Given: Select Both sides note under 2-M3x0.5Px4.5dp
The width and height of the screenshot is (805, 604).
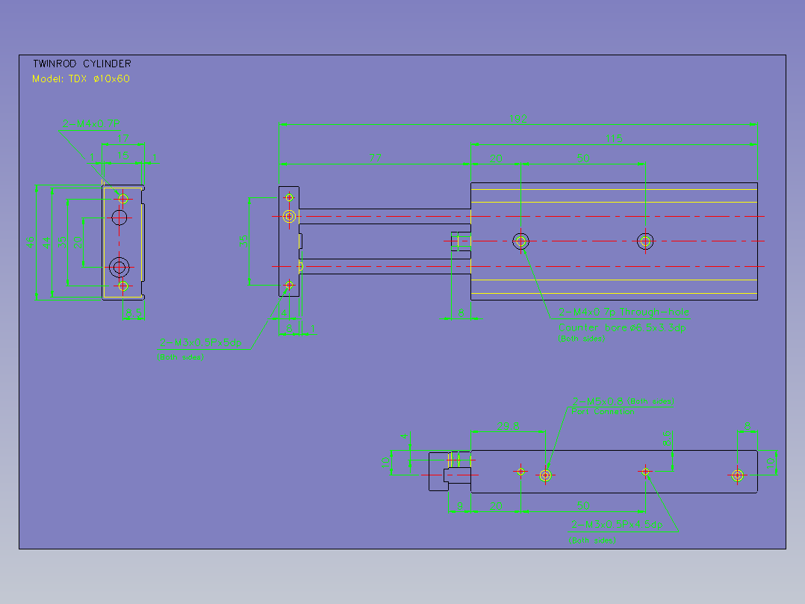Looking at the screenshot, I should (x=592, y=540).
